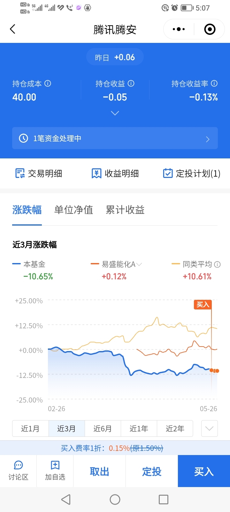Open 交易明细 transaction details
The width and height of the screenshot is (230, 512).
(x=39, y=173)
